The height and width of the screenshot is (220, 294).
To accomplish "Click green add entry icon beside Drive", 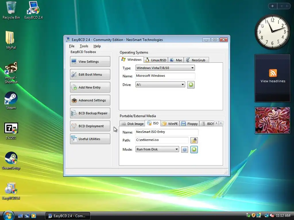I will pyautogui.click(x=191, y=85).
